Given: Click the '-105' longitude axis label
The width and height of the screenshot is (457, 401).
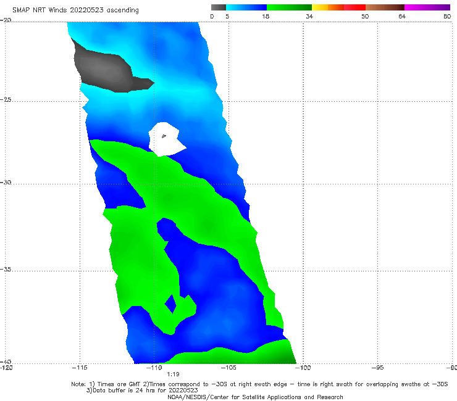Looking at the screenshot, I should [x=228, y=368].
